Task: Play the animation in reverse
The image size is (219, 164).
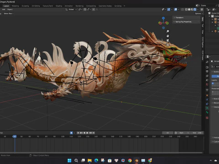Action: pyautogui.click(x=84, y=133)
